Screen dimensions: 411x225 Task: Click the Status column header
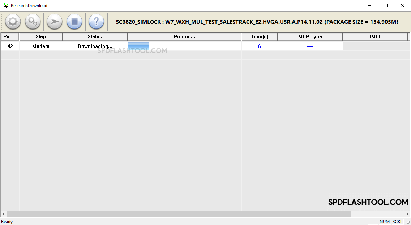click(x=95, y=36)
